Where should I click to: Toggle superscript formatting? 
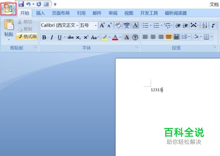pyautogui.click(x=86, y=37)
